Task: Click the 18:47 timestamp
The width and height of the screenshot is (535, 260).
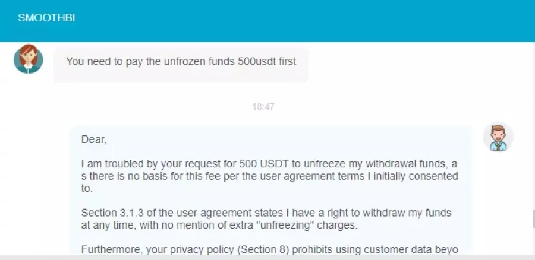Action: pyautogui.click(x=263, y=107)
